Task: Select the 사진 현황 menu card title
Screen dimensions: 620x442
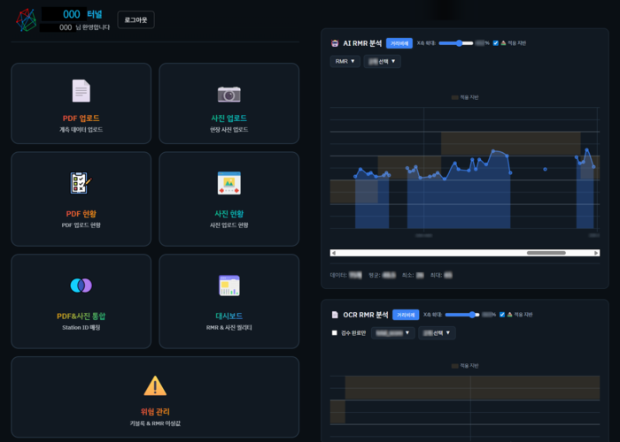Action: pyautogui.click(x=229, y=214)
